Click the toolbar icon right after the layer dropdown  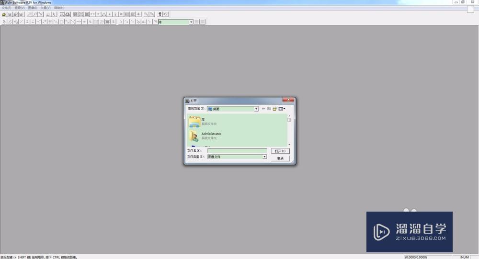[197, 22]
